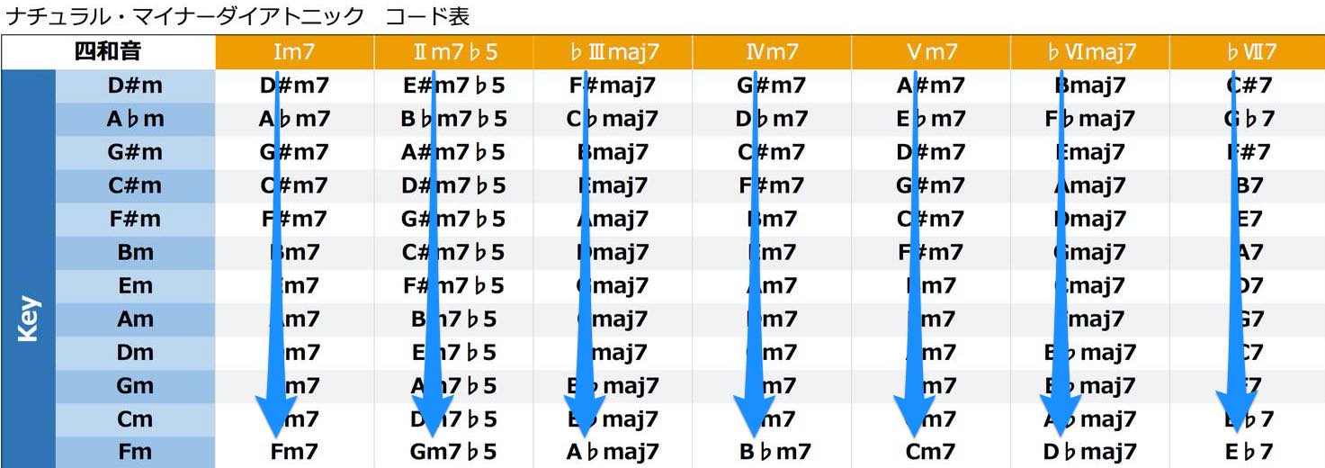Click the D♭maj7 chord cell
The height and width of the screenshot is (468, 1325).
pos(1090,452)
